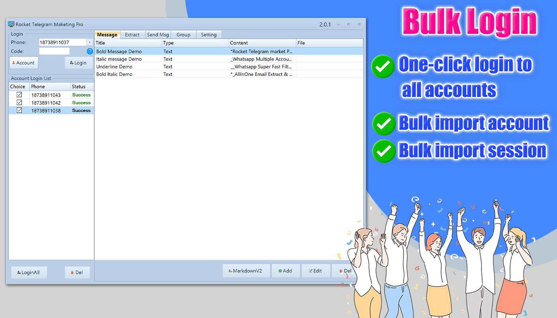Click the person icon on Account button

pos(14,63)
